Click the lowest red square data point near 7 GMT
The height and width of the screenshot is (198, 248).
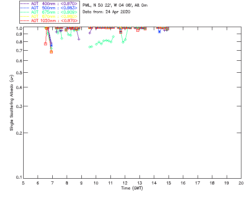tap(51, 52)
